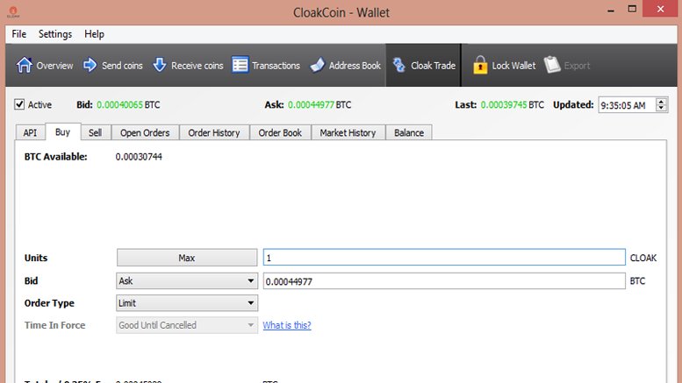Open the File menu
This screenshot has width=682, height=383.
pyautogui.click(x=18, y=34)
